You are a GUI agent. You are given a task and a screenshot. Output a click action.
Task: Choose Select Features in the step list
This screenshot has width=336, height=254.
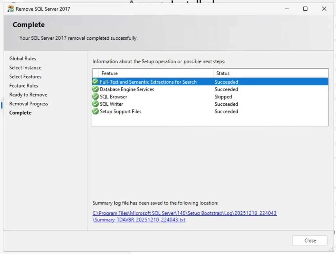(25, 77)
